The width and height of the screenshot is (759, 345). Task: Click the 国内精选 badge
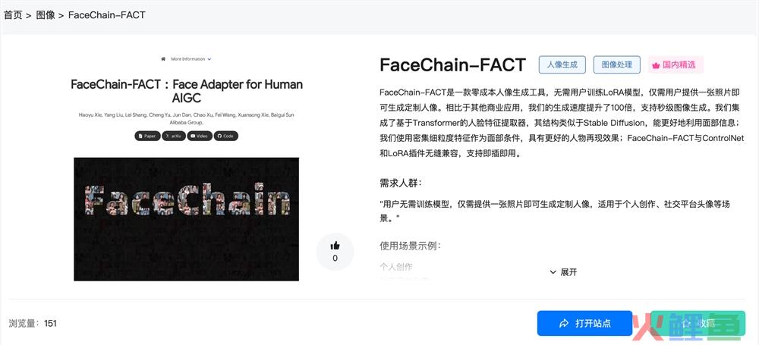(x=676, y=65)
